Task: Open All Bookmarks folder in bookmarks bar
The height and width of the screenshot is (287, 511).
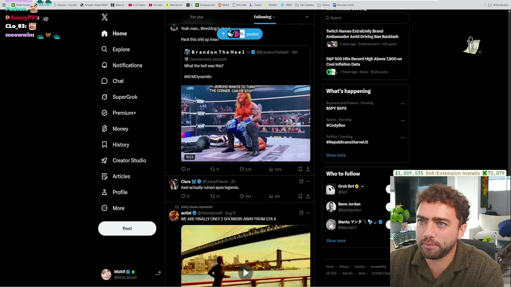Action: tap(498, 5)
